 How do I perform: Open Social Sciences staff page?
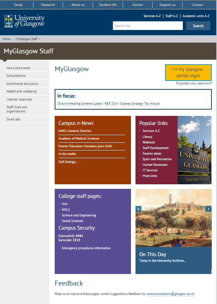pyautogui.click(x=72, y=221)
